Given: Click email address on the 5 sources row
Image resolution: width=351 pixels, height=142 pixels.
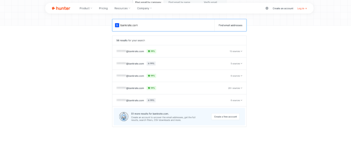Looking at the screenshot, I should 130,63.
